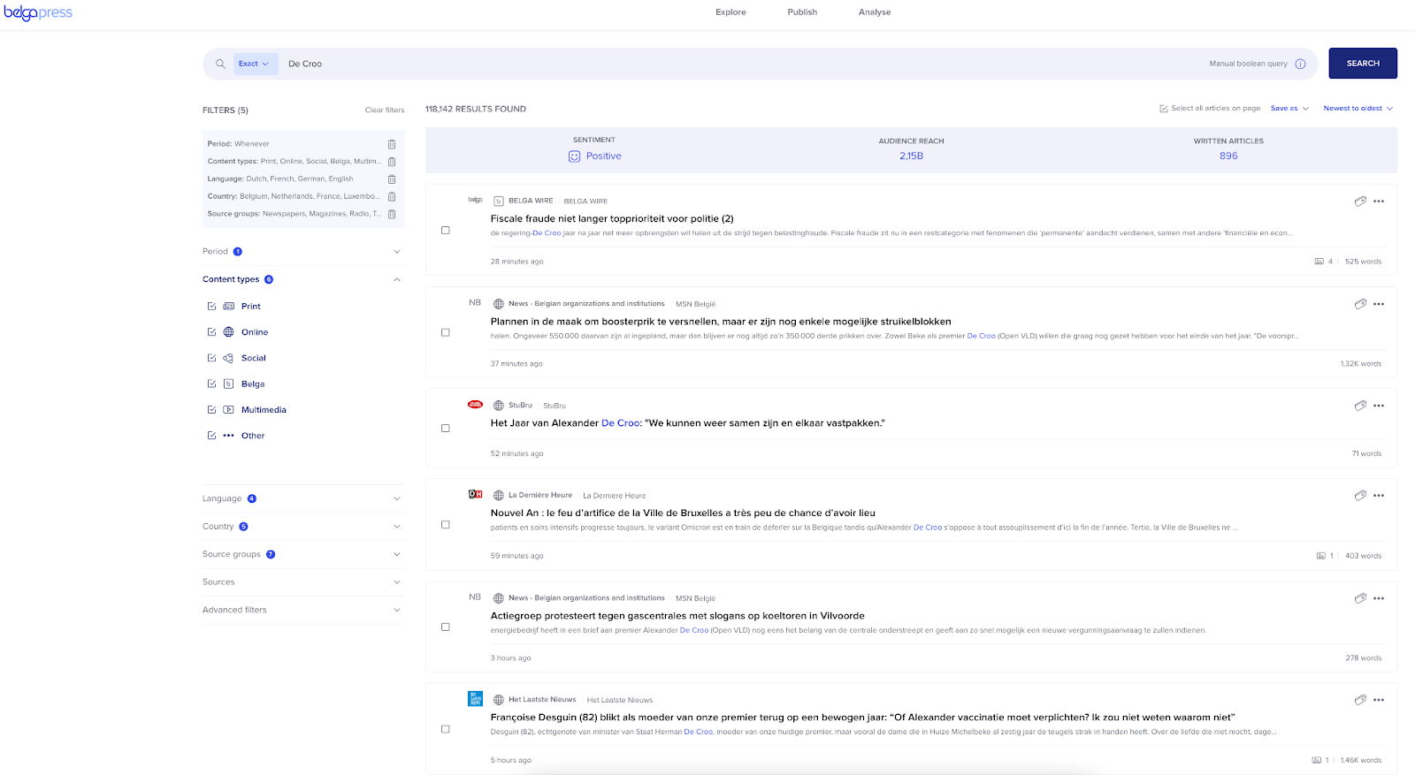Image resolution: width=1415 pixels, height=775 pixels.
Task: Click tag icon on Nouvel An article
Action: (x=1360, y=496)
